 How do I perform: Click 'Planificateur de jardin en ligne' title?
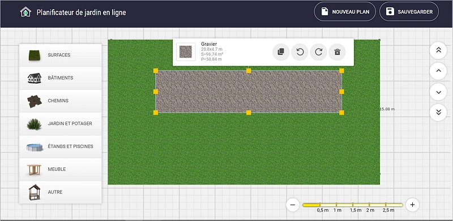coord(81,12)
